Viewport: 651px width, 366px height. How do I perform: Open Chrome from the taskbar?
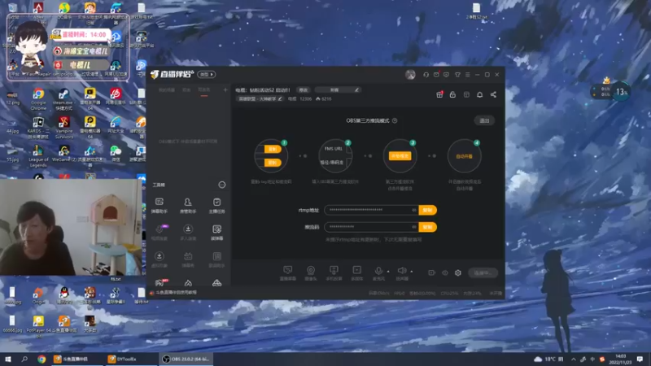click(x=42, y=359)
